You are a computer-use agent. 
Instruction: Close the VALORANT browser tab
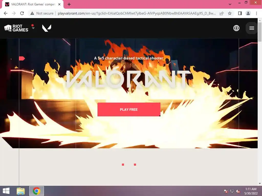59,4
